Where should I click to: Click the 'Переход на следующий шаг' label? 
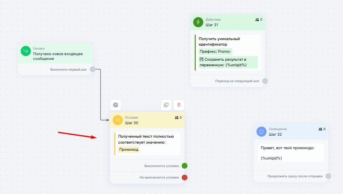[x=237, y=81]
